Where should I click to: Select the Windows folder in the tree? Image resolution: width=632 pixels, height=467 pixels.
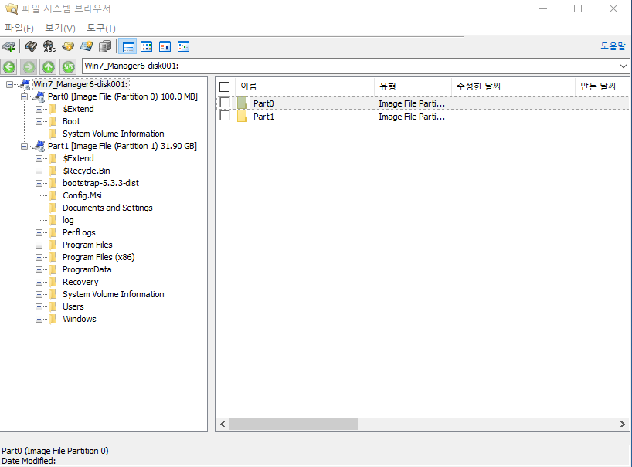pos(80,320)
